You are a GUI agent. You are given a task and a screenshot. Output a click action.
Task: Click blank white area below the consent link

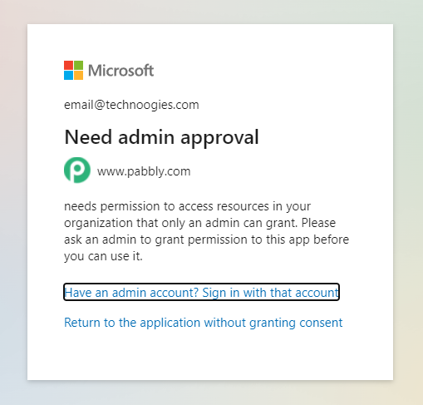[x=210, y=356]
